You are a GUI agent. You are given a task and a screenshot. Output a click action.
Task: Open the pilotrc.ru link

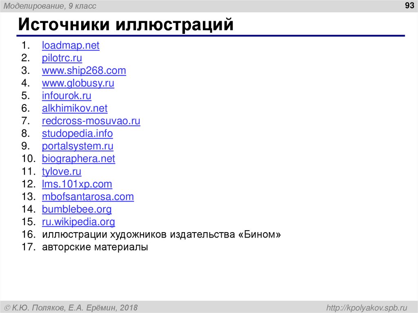62,58
